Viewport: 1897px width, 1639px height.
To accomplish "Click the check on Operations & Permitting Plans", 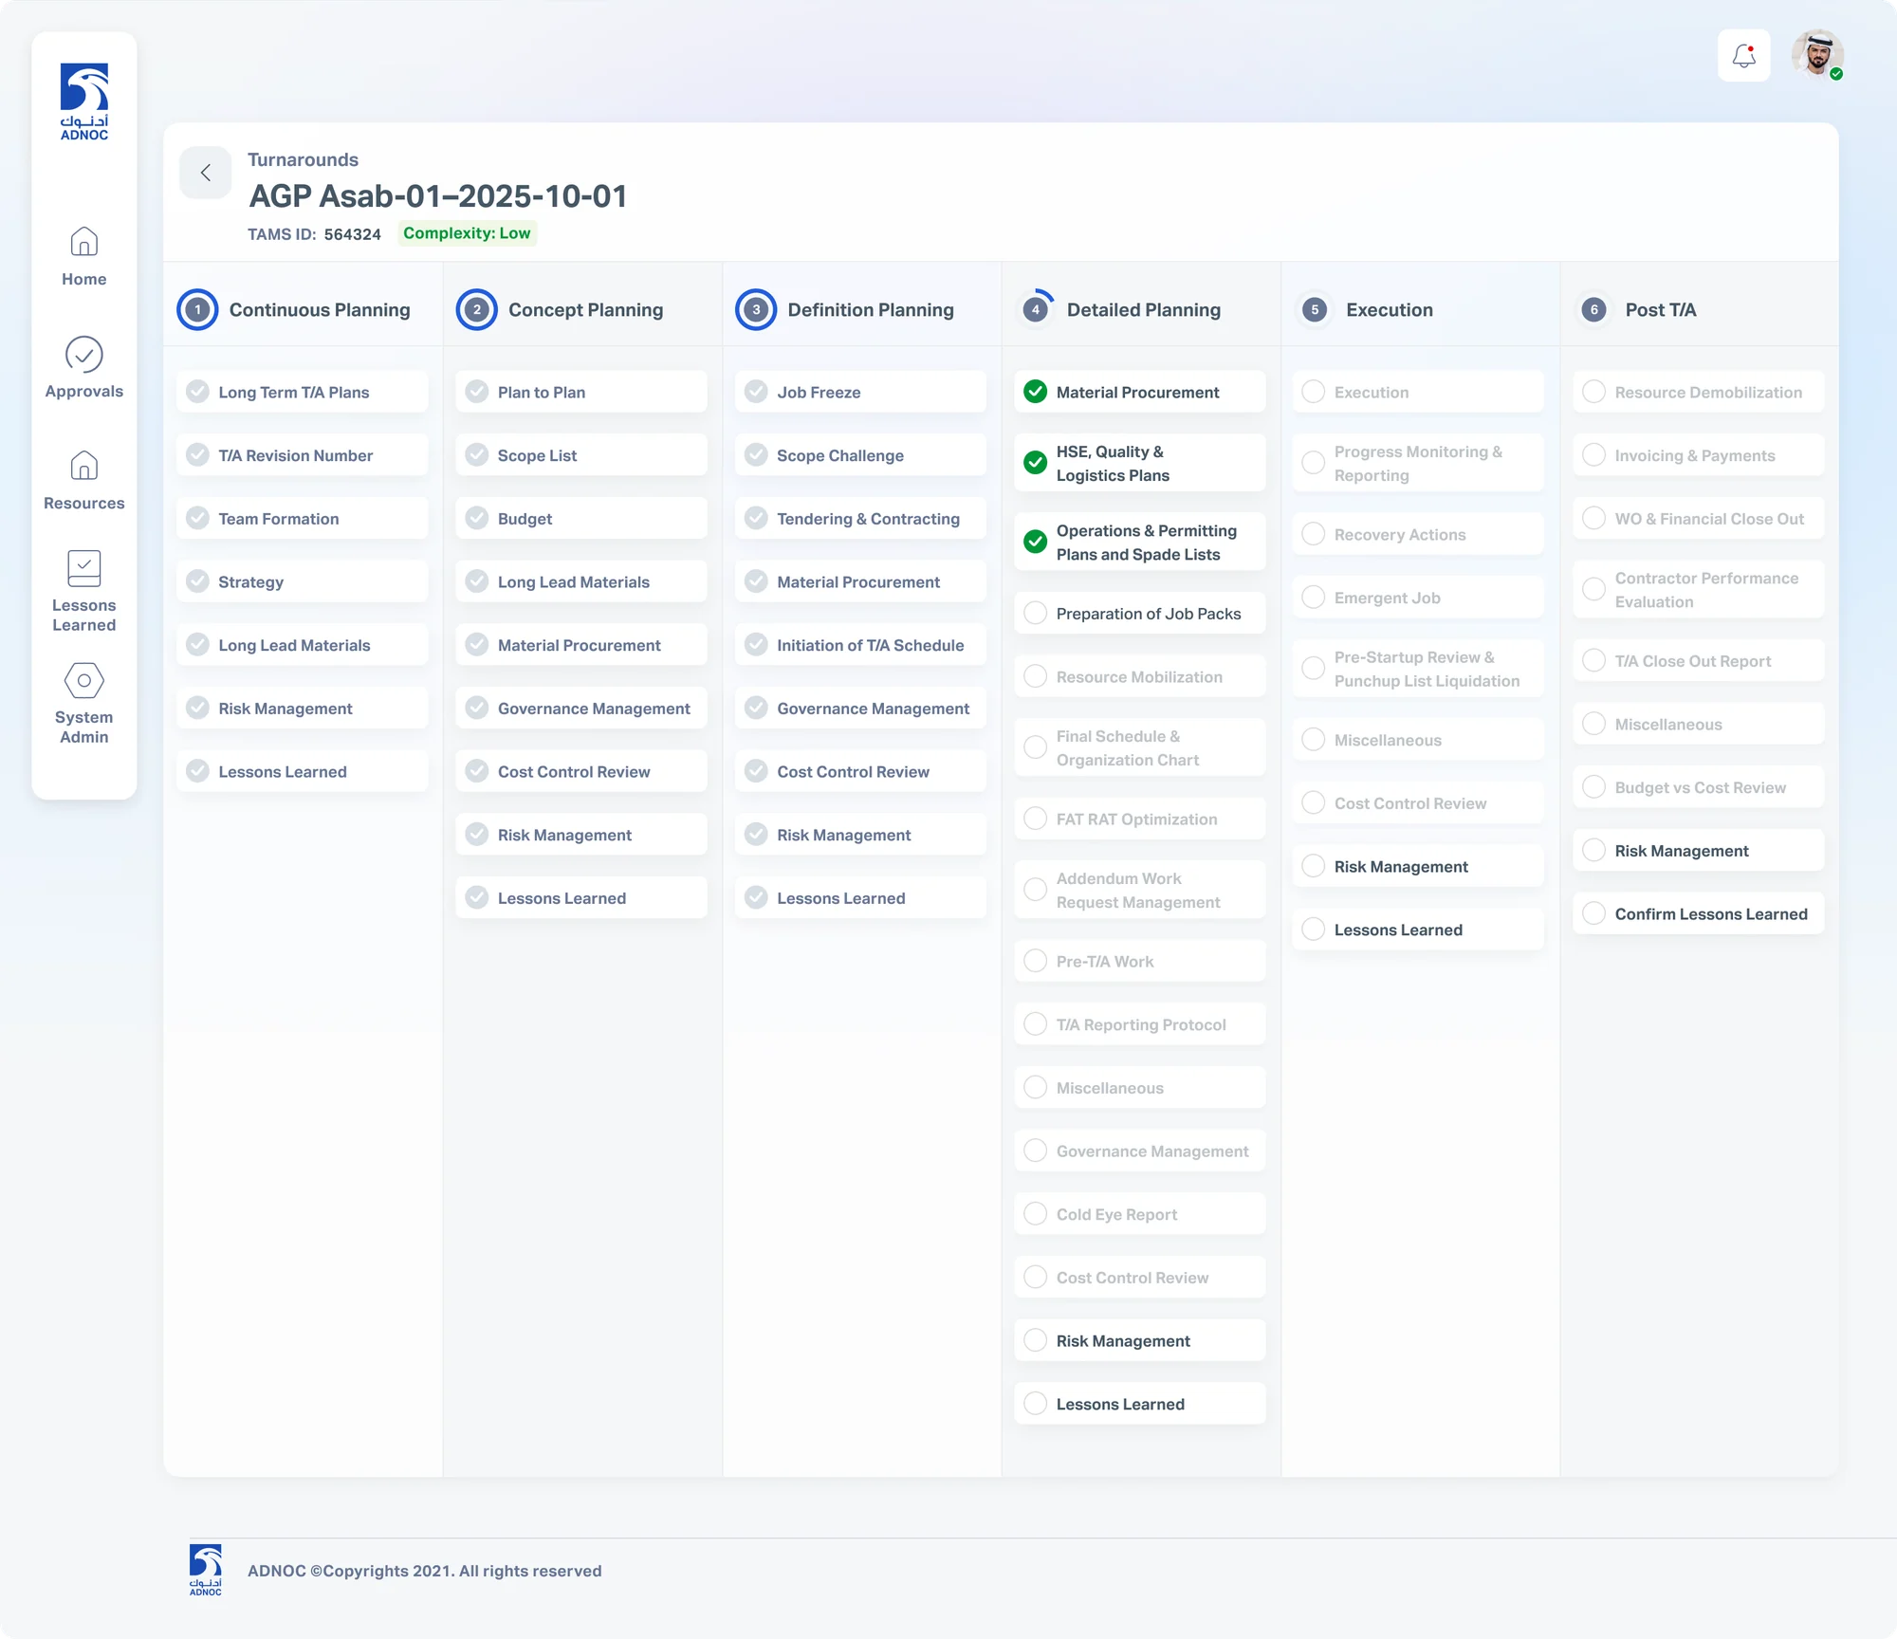I will (x=1036, y=542).
